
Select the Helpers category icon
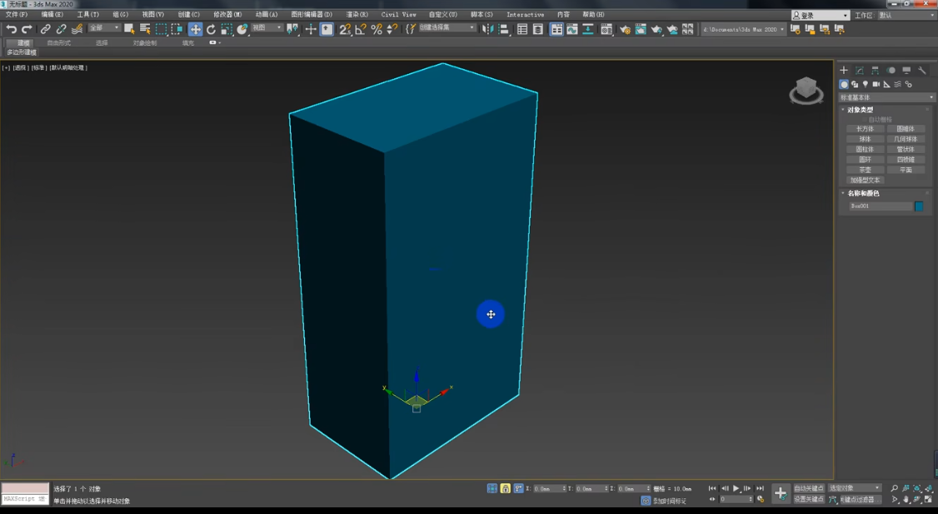click(886, 84)
